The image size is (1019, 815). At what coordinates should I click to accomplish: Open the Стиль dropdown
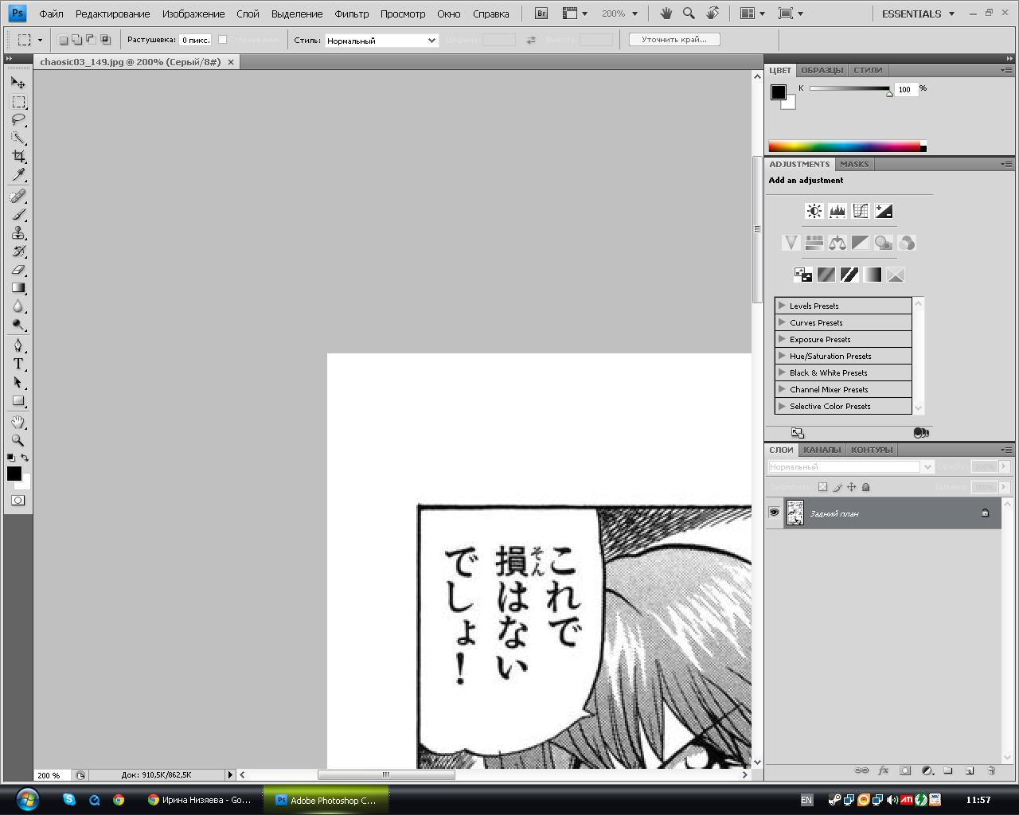(381, 40)
